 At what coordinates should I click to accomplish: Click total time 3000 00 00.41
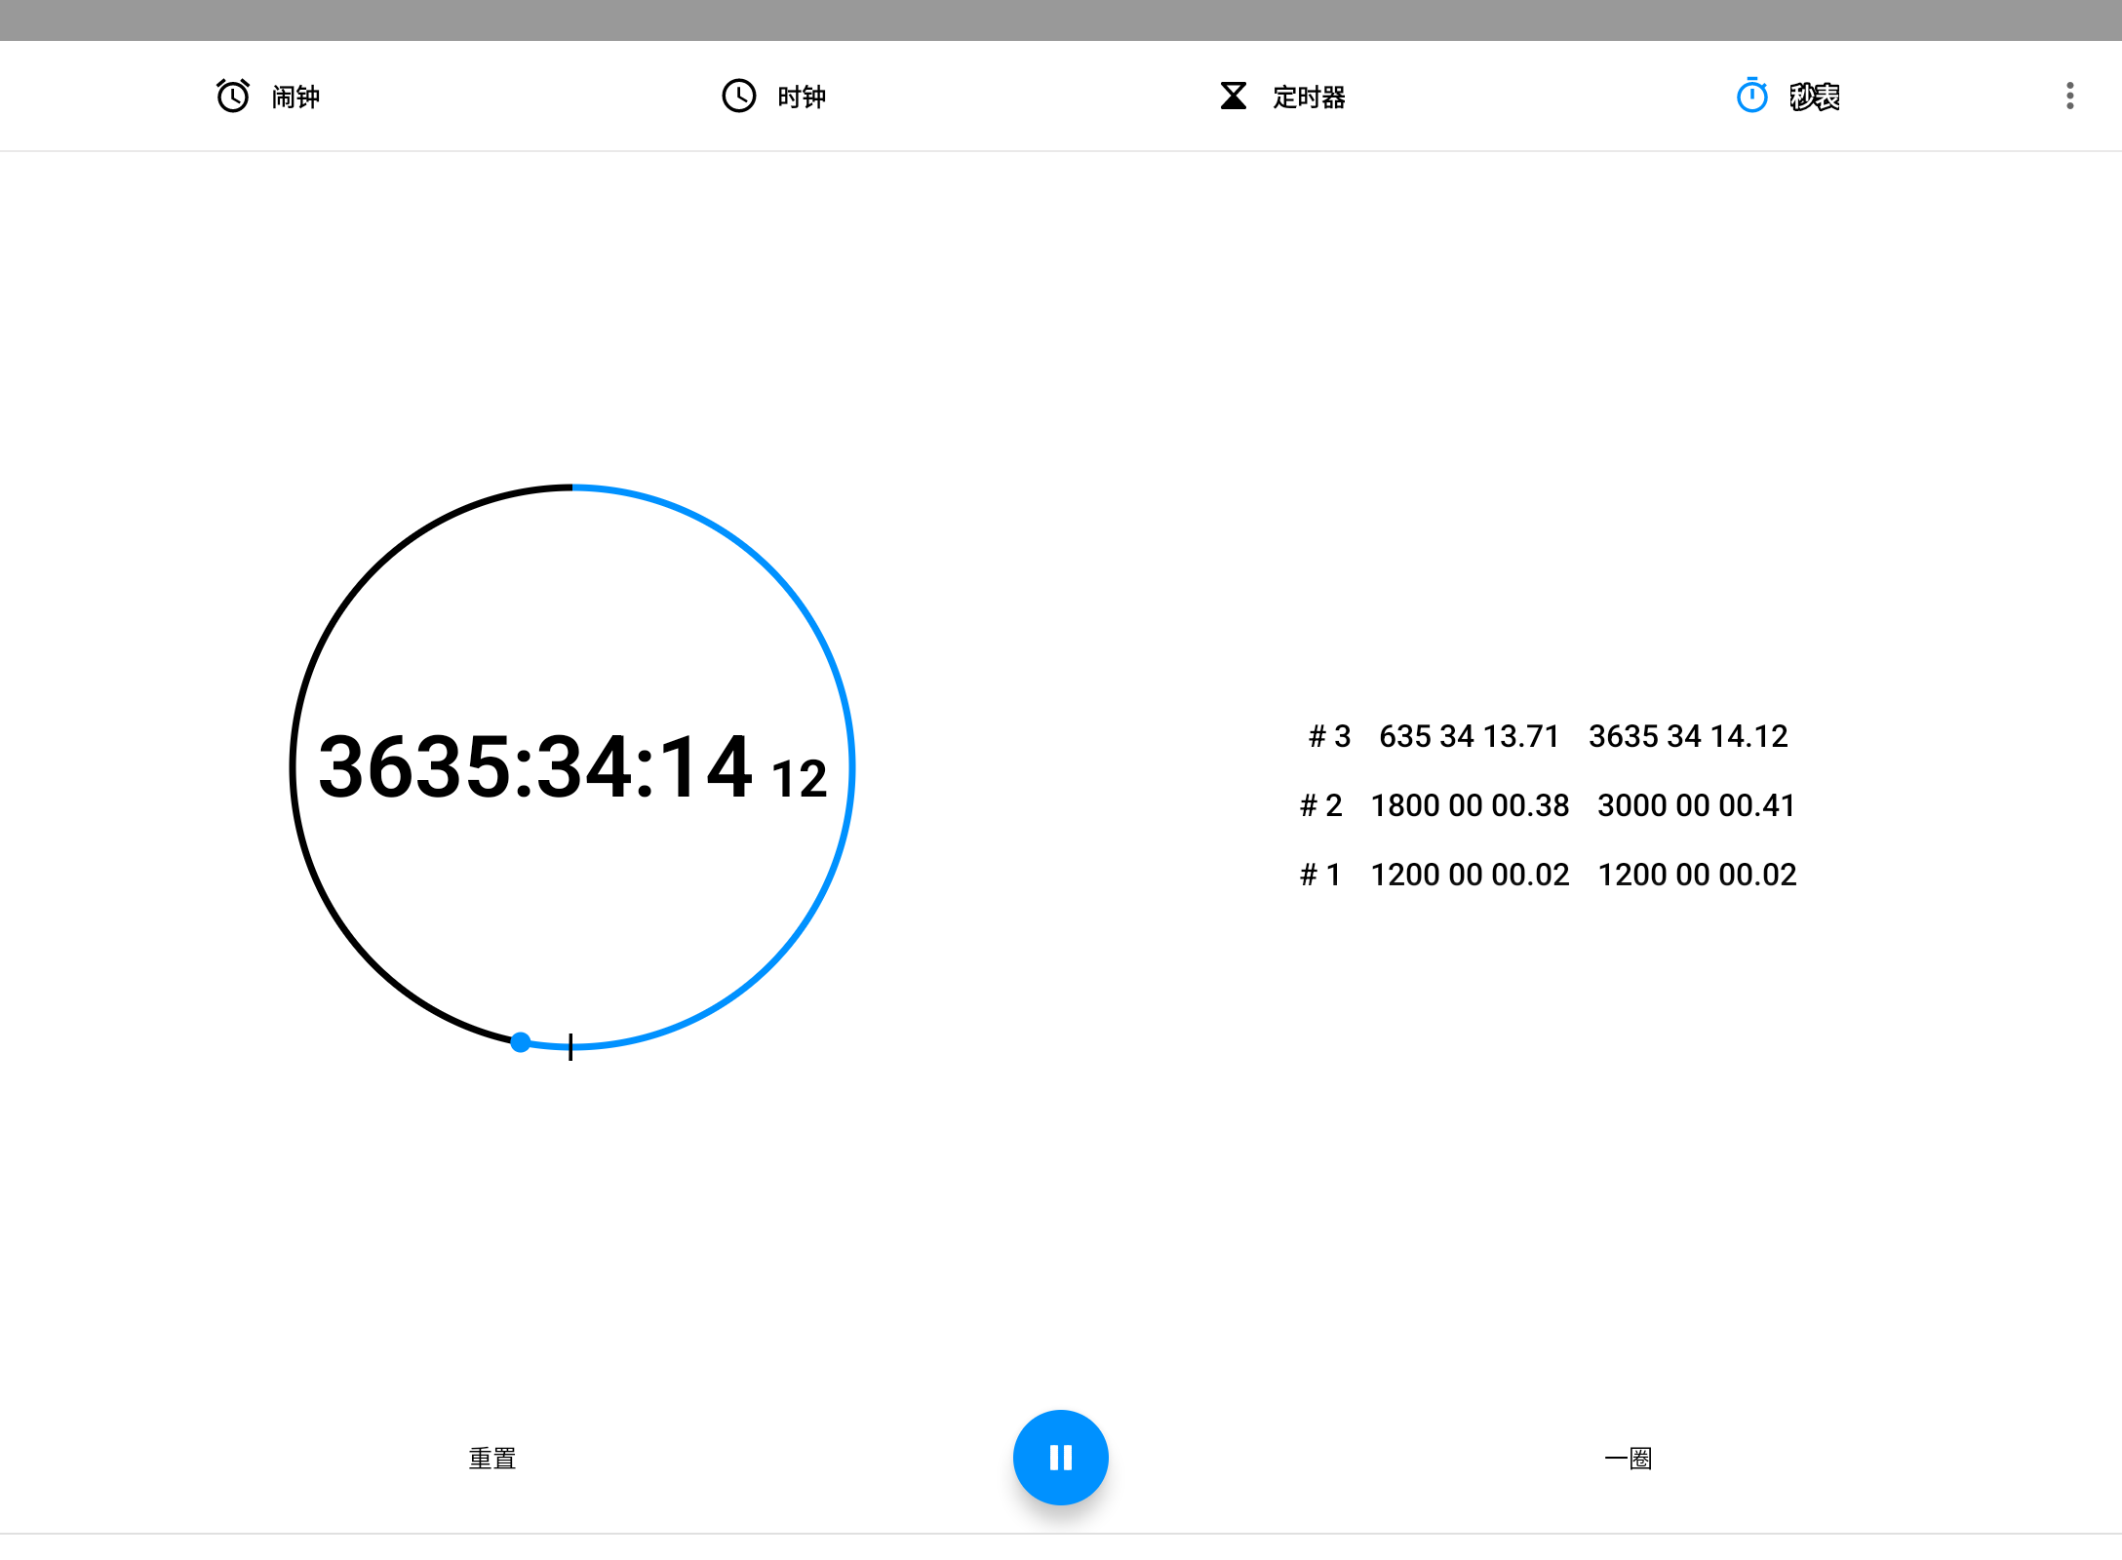coord(1697,805)
